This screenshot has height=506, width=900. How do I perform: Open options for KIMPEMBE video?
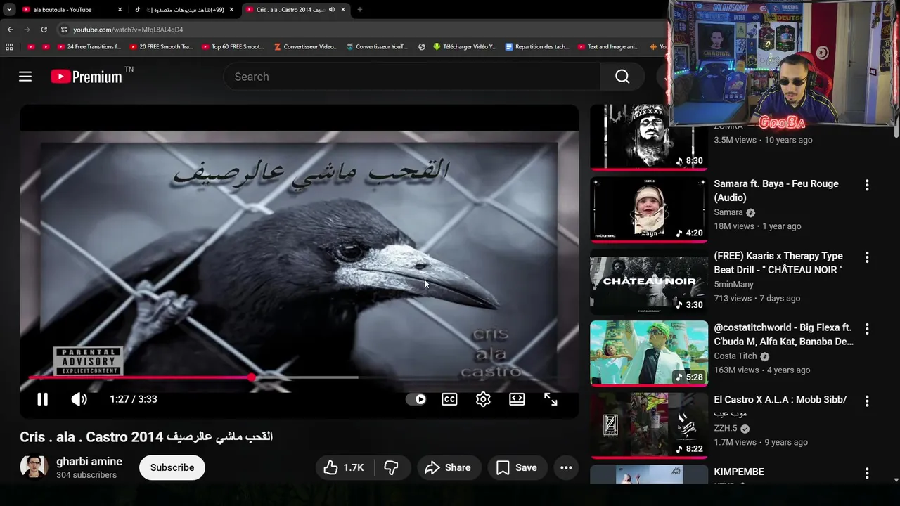tap(867, 474)
